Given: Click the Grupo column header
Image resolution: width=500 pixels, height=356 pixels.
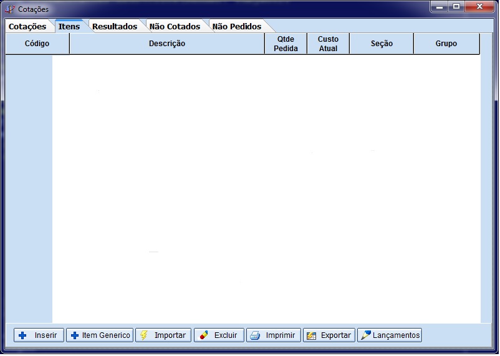Looking at the screenshot, I should [446, 44].
